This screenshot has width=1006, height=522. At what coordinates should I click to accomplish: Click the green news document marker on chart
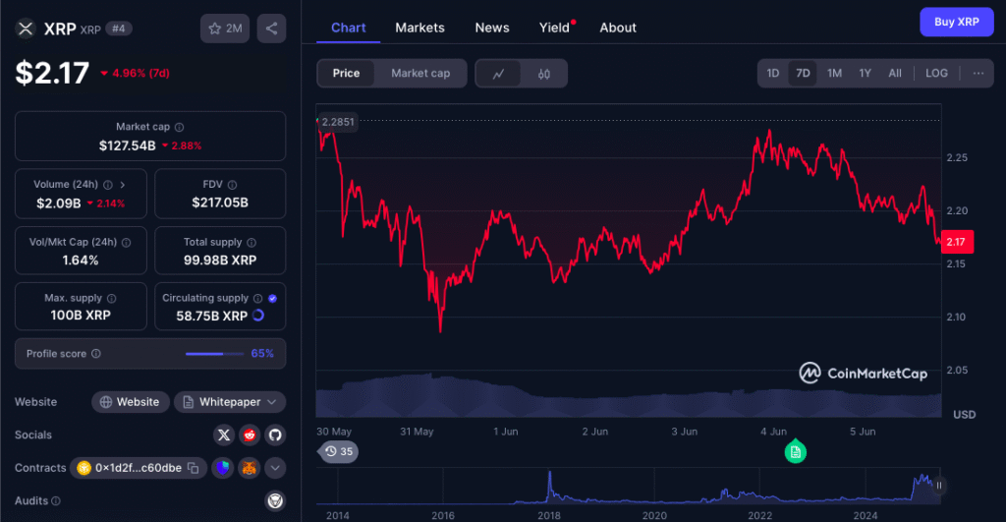coord(796,452)
